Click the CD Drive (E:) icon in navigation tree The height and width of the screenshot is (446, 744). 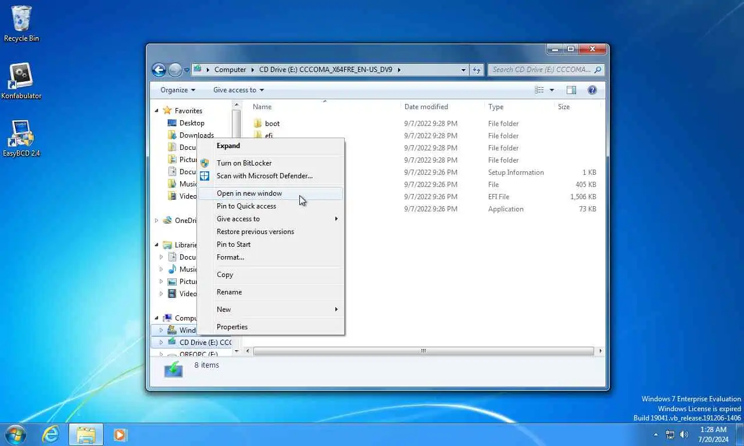coord(172,343)
